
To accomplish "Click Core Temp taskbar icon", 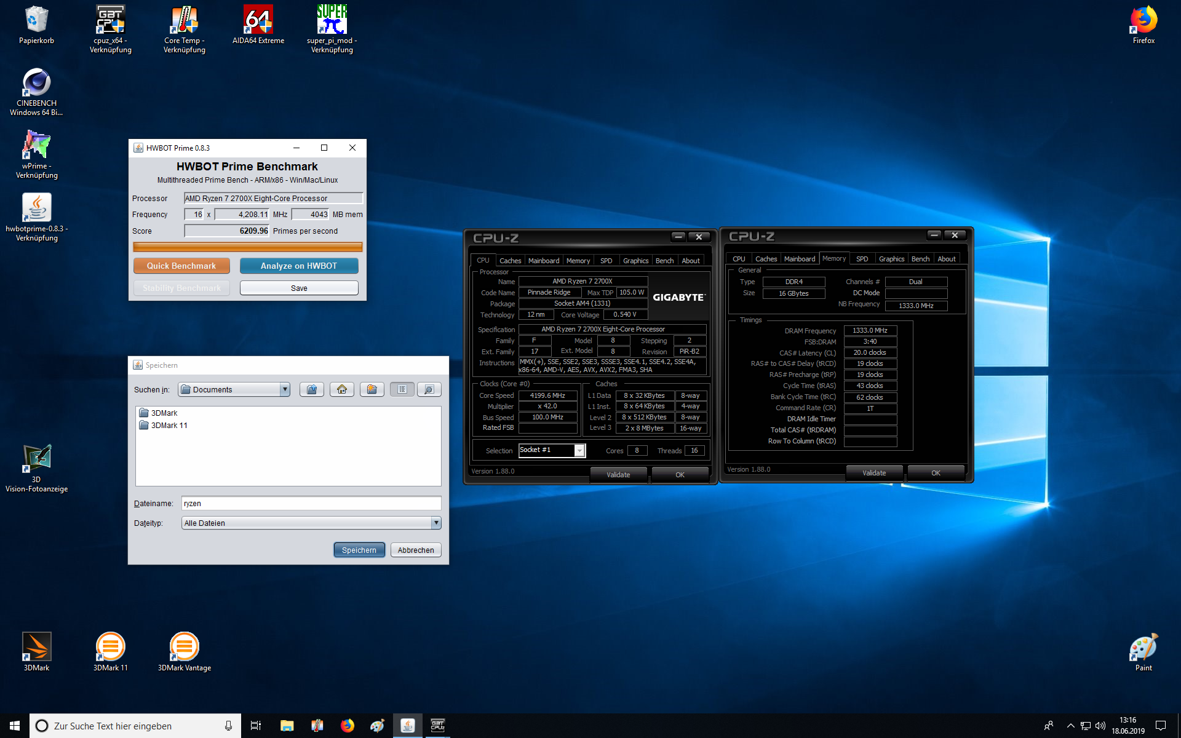I will (x=317, y=726).
